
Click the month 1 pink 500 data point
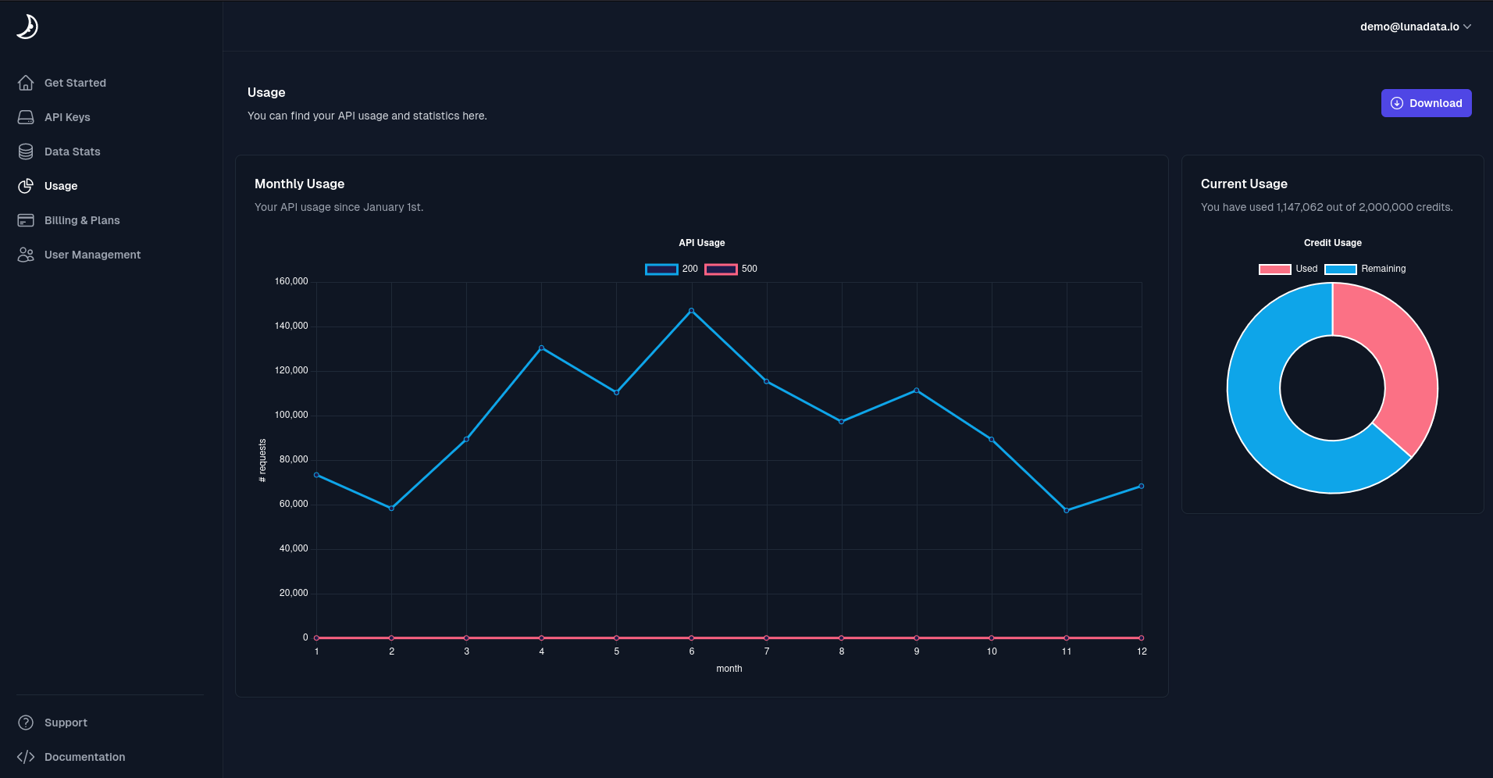coord(316,638)
